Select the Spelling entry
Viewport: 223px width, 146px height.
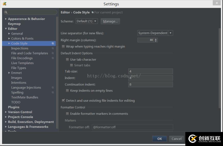17,92
